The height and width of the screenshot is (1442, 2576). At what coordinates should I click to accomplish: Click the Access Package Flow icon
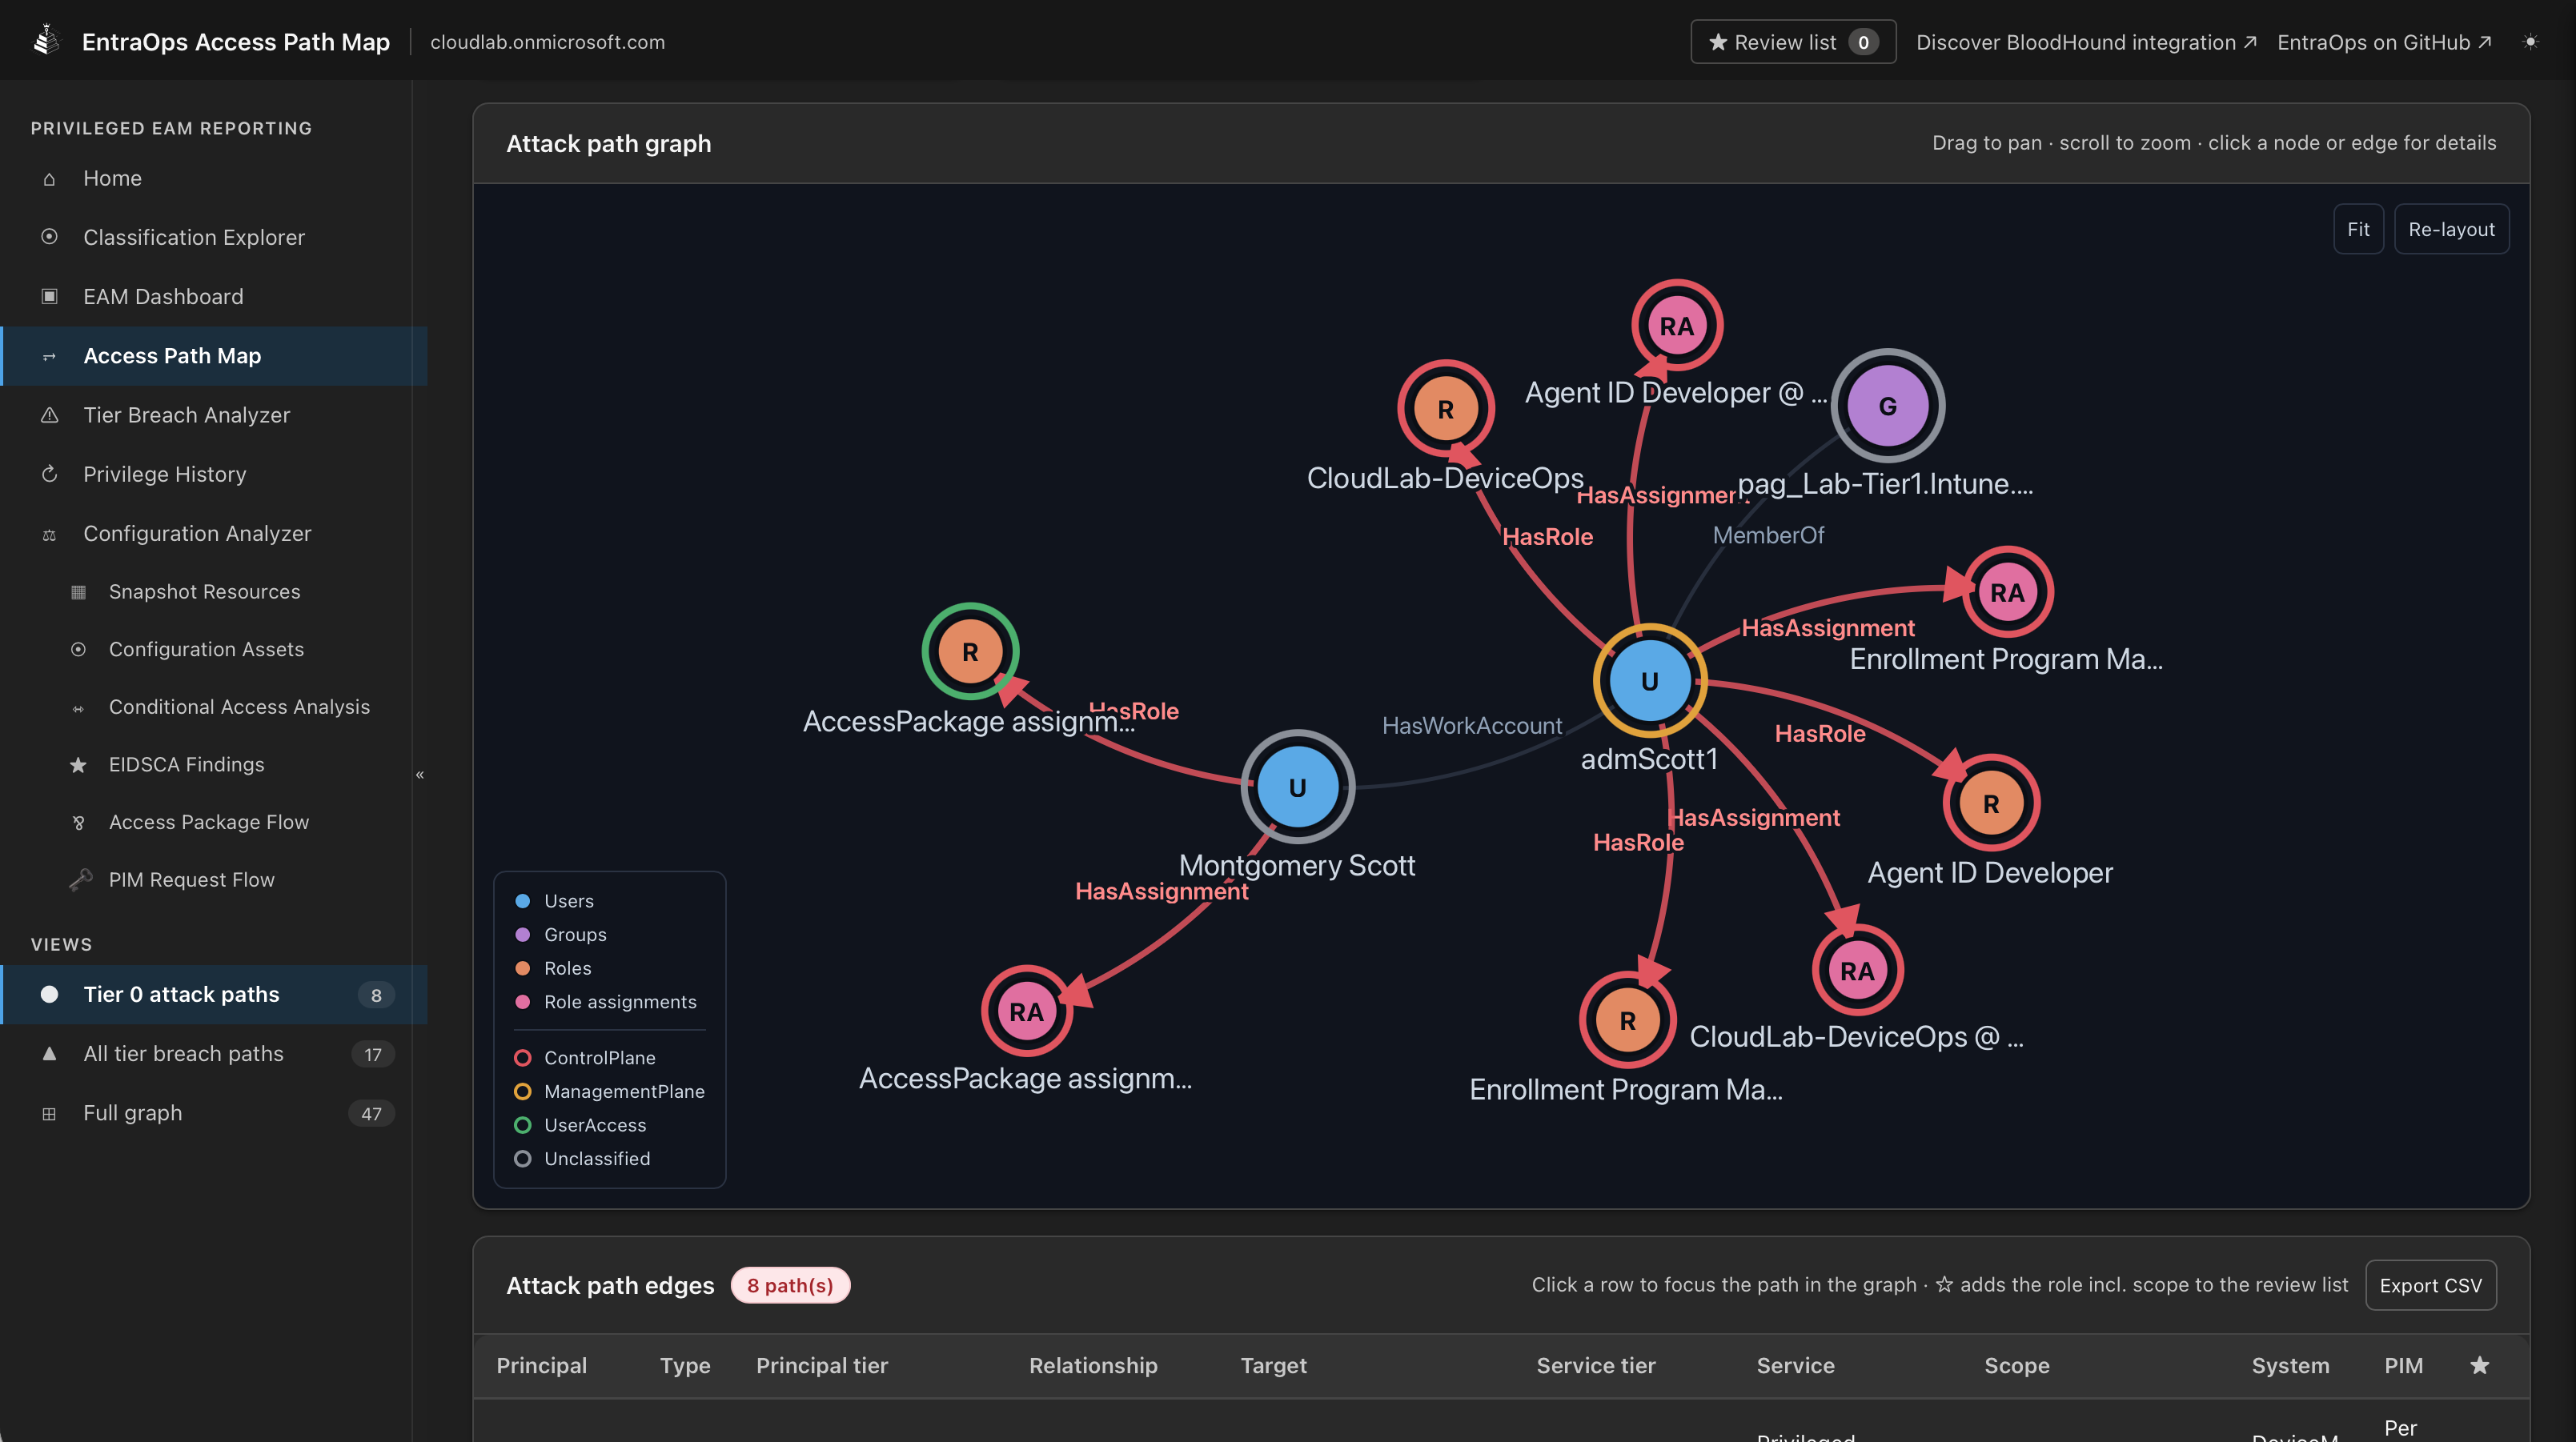point(78,823)
